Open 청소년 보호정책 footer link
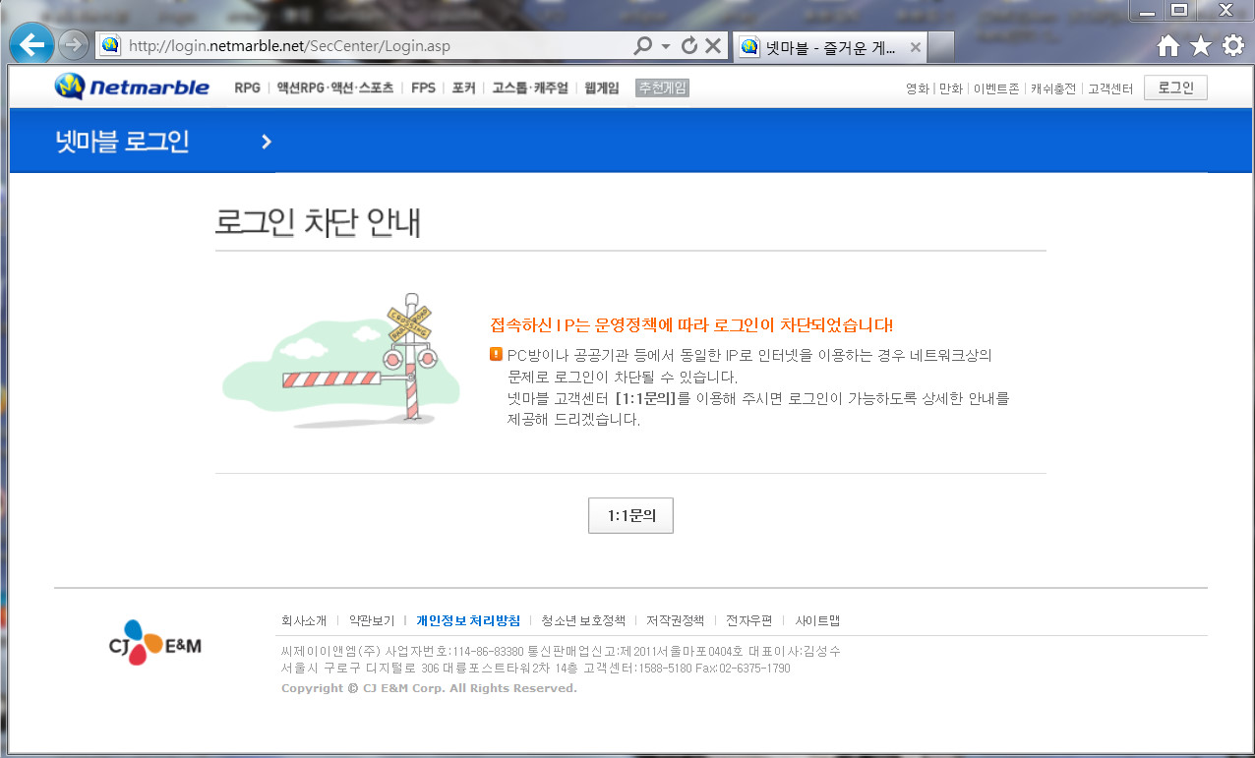 (583, 620)
